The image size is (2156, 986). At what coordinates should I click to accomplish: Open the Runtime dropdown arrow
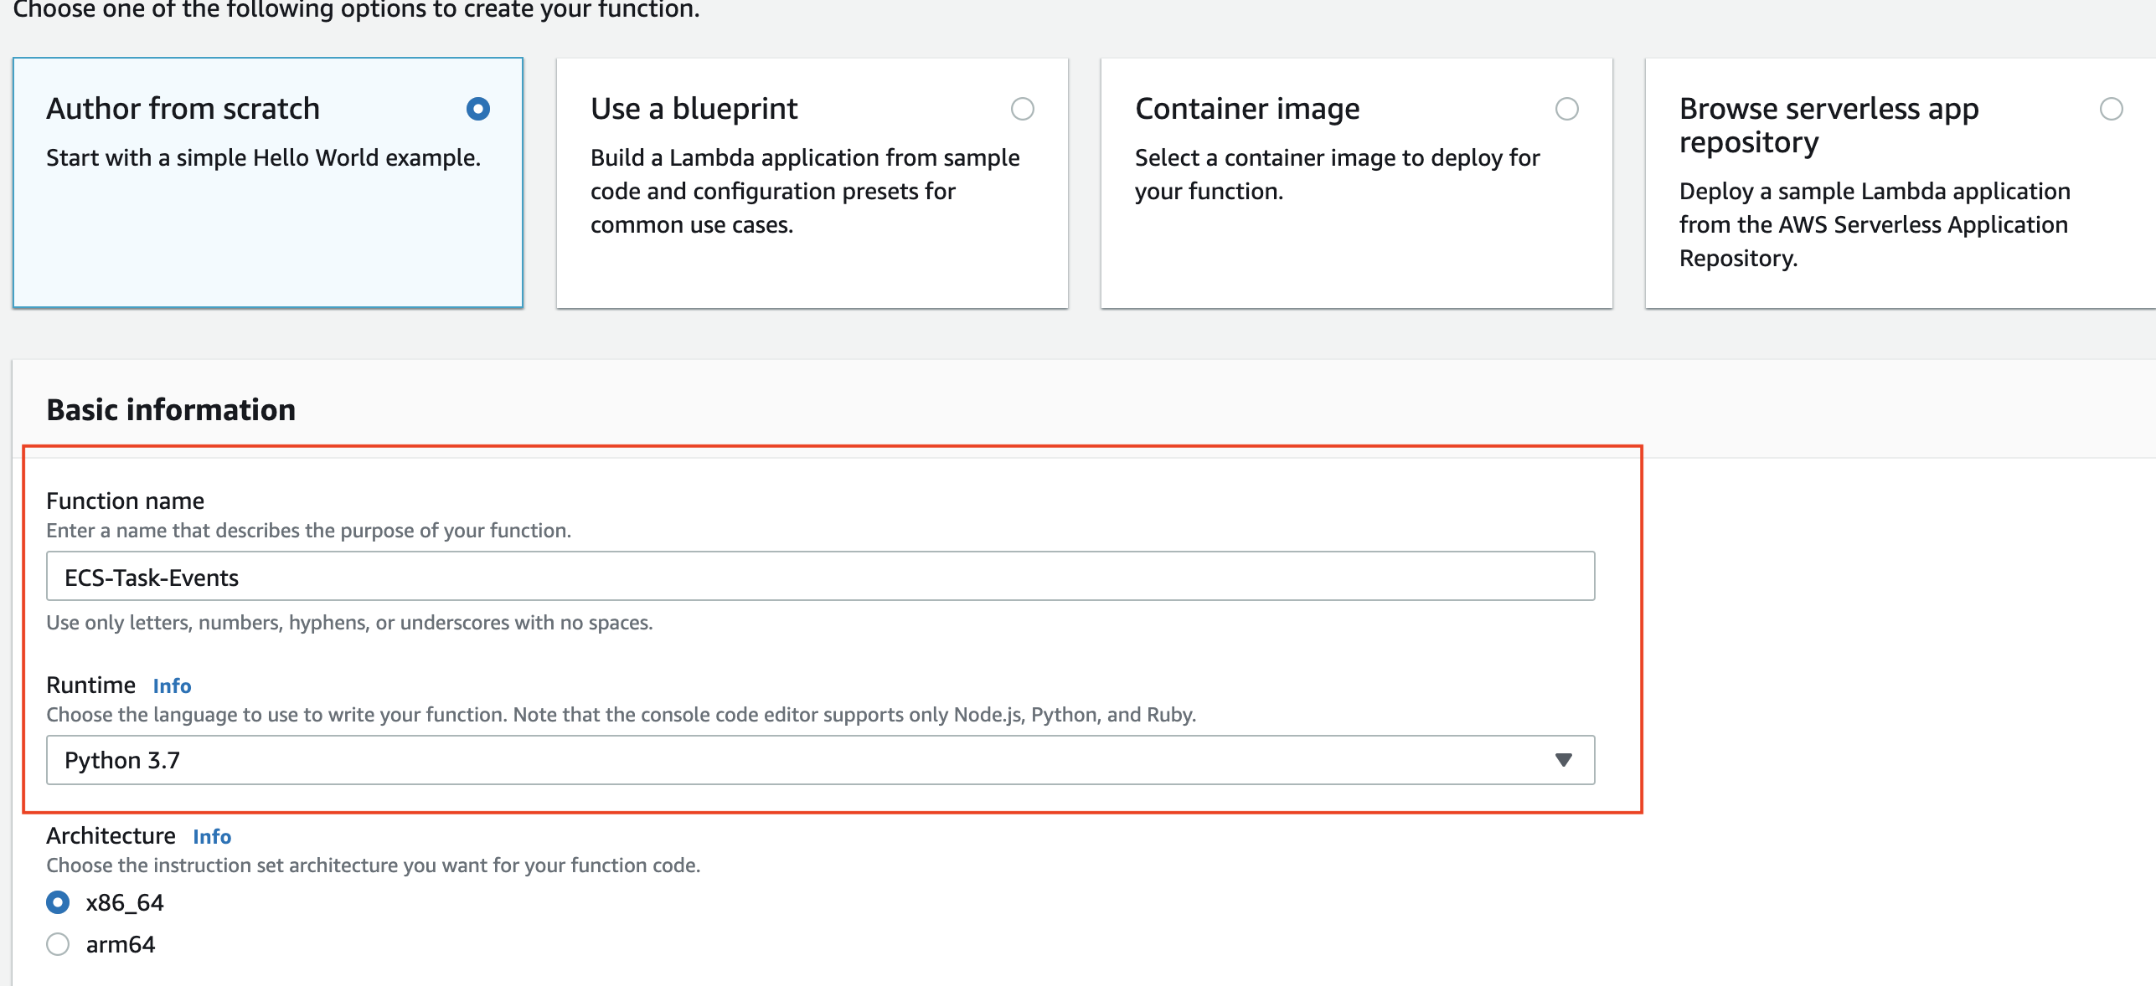coord(1563,760)
